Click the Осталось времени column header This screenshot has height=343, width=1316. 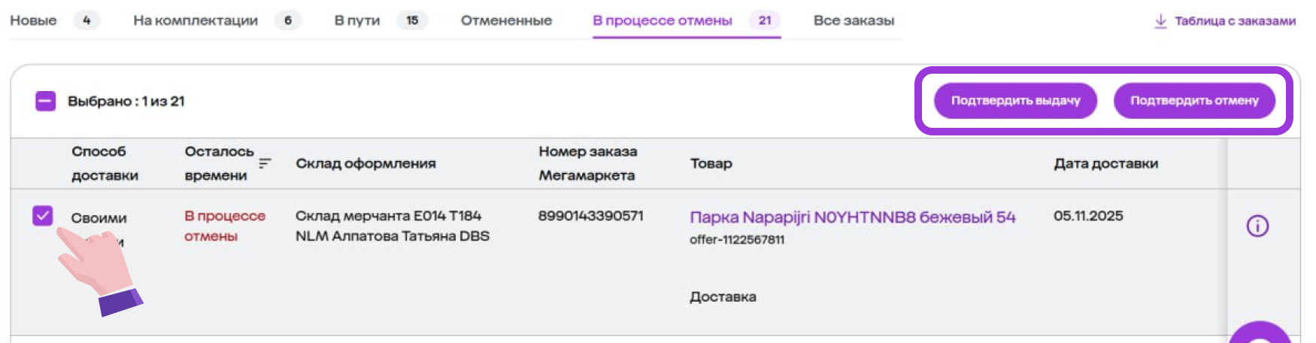click(x=219, y=163)
